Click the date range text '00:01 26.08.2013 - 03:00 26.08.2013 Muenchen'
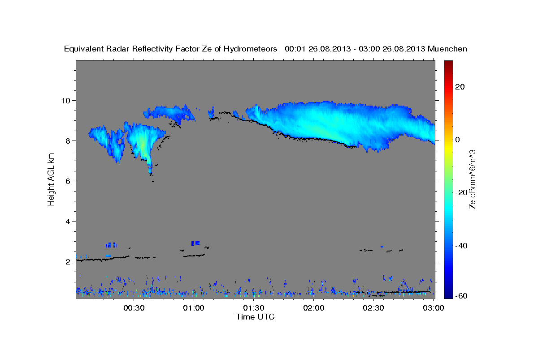This screenshot has width=538, height=358. [376, 49]
